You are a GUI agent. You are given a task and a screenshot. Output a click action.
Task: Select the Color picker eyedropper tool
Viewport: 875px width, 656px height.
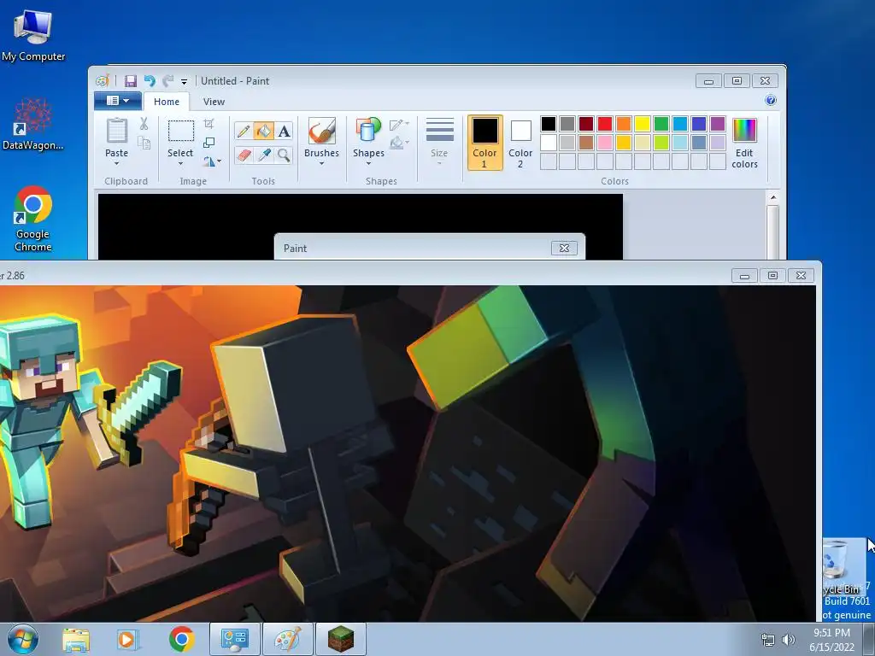[x=263, y=155]
